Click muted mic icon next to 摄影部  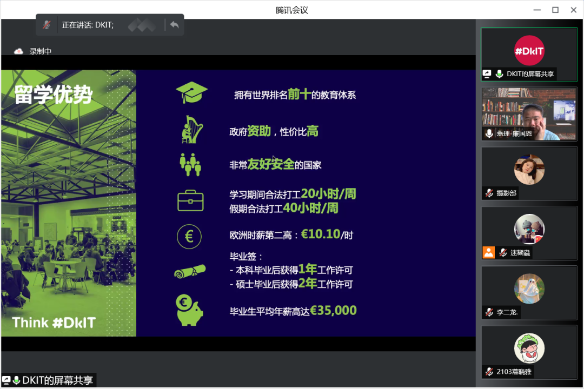[x=489, y=193]
